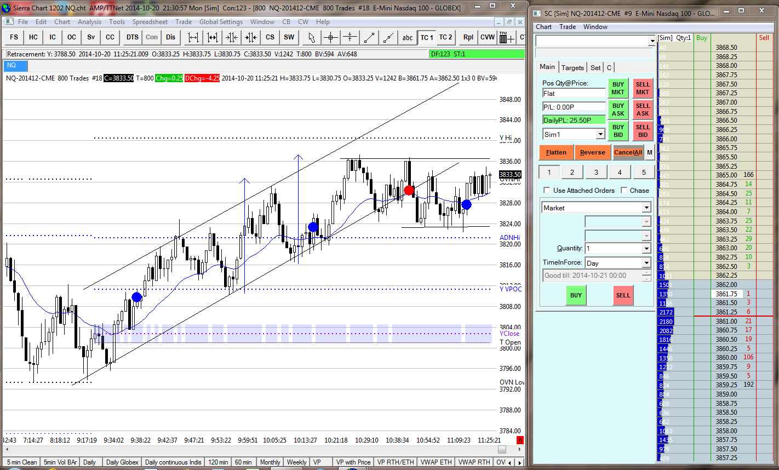The height and width of the screenshot is (470, 779).
Task: Select quantity preset 5
Action: pos(644,172)
